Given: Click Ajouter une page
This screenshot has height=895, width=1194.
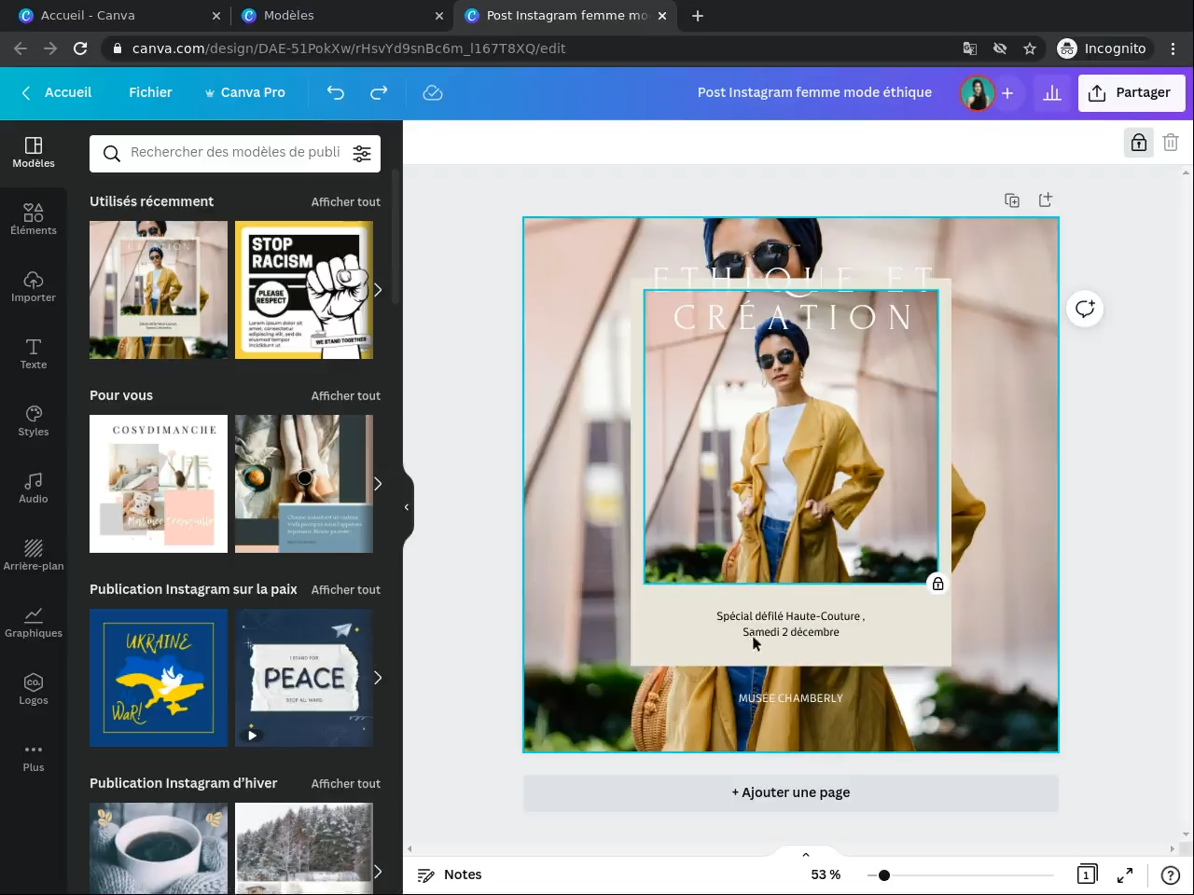Looking at the screenshot, I should [790, 792].
